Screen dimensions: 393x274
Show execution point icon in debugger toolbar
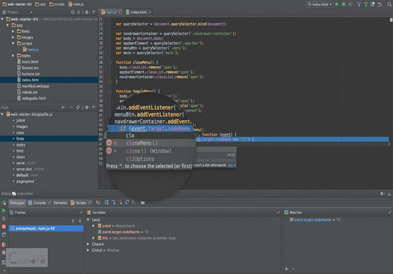pos(99,203)
